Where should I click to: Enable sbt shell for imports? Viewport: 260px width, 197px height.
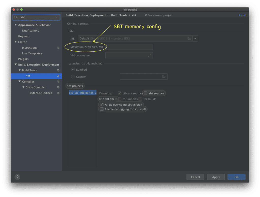(x=120, y=99)
